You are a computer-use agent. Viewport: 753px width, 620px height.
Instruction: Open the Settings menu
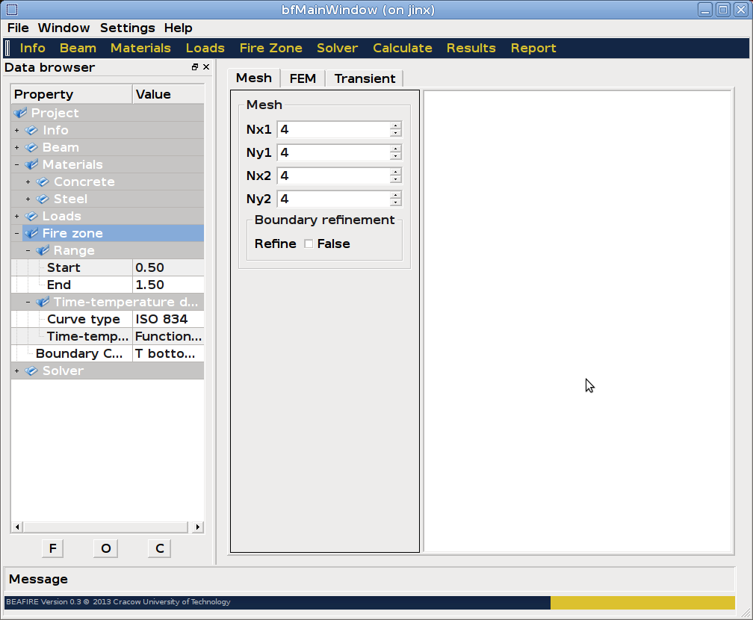(x=127, y=28)
